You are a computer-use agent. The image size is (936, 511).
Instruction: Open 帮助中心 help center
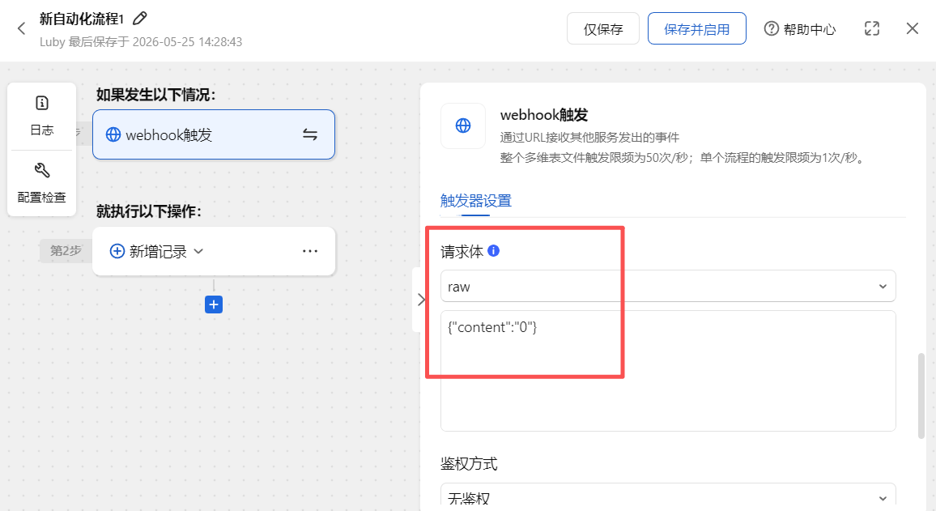click(x=800, y=28)
